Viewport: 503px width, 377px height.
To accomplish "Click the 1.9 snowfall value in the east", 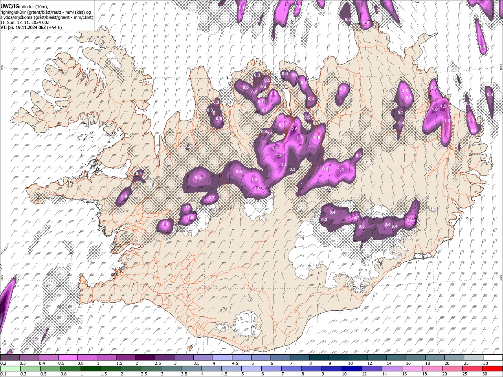I will (444, 106).
